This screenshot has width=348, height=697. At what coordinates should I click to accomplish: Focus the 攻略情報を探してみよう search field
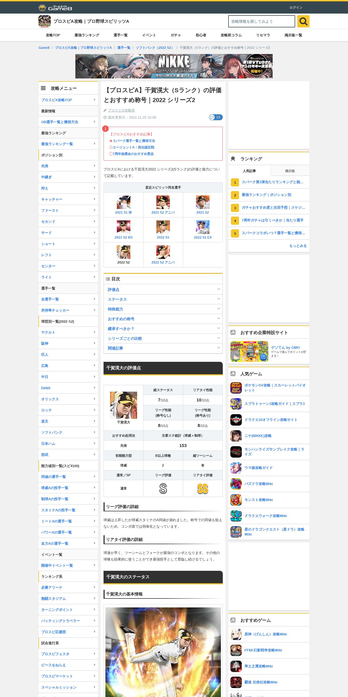262,21
